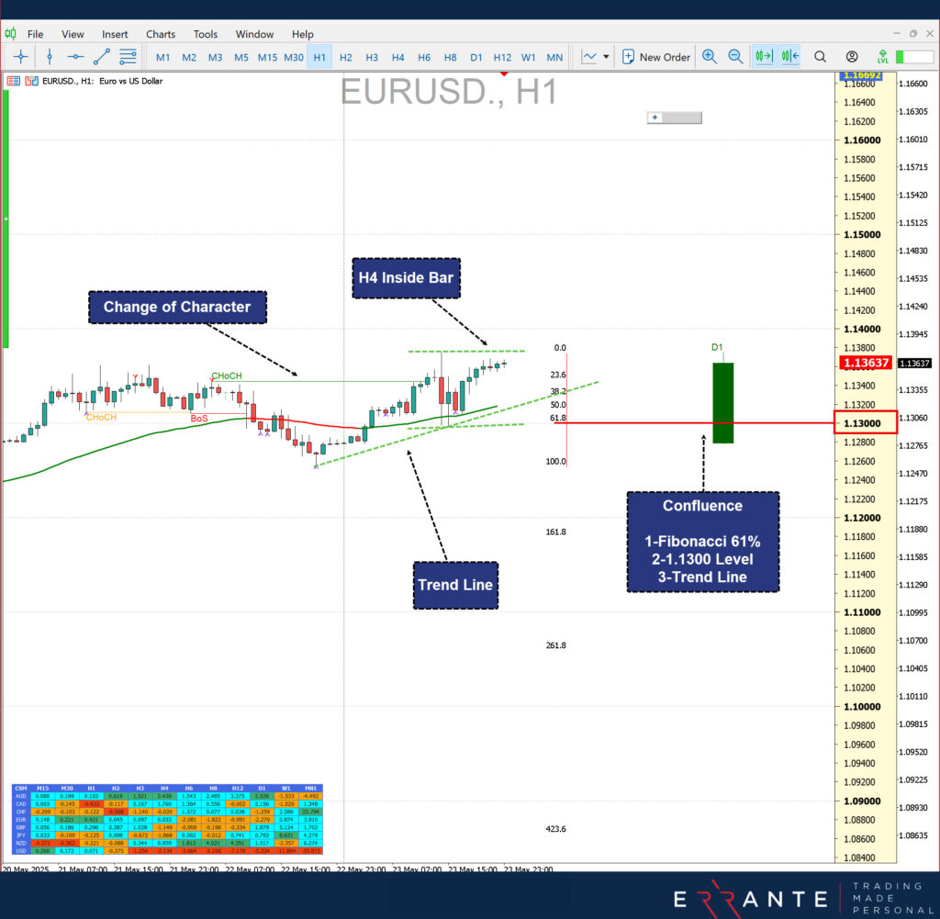
Task: Disable the Chart Shift toggle
Action: coord(789,57)
